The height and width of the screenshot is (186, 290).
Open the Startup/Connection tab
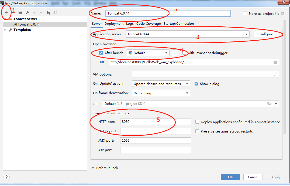[x=179, y=24]
